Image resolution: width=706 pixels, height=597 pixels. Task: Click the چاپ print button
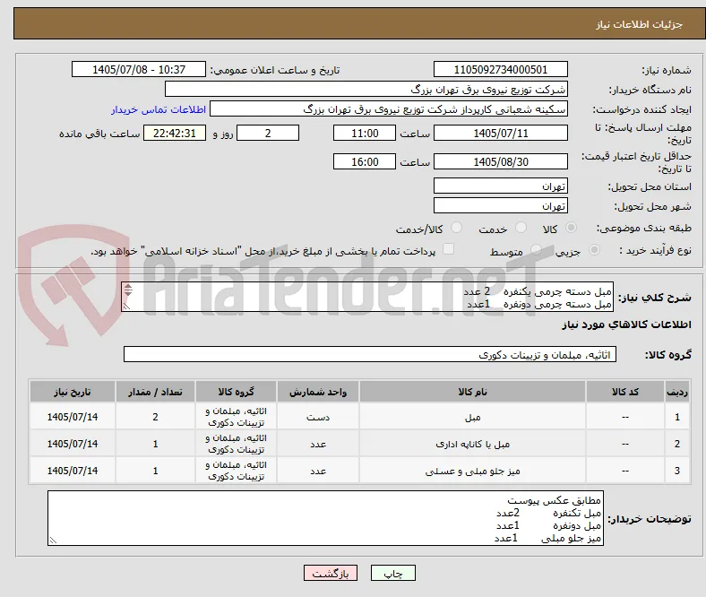(x=393, y=573)
